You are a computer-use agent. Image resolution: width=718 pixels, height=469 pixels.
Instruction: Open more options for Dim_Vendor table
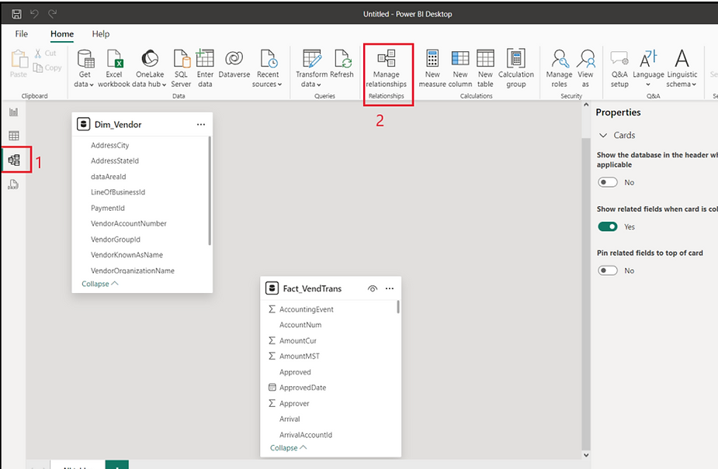[x=201, y=124]
